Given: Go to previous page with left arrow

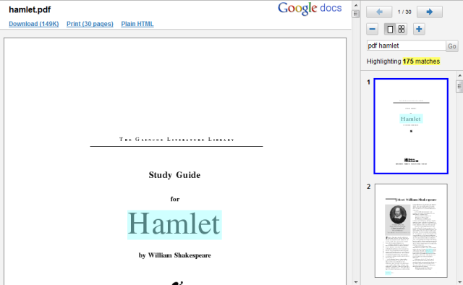Looking at the screenshot, I should [x=379, y=12].
